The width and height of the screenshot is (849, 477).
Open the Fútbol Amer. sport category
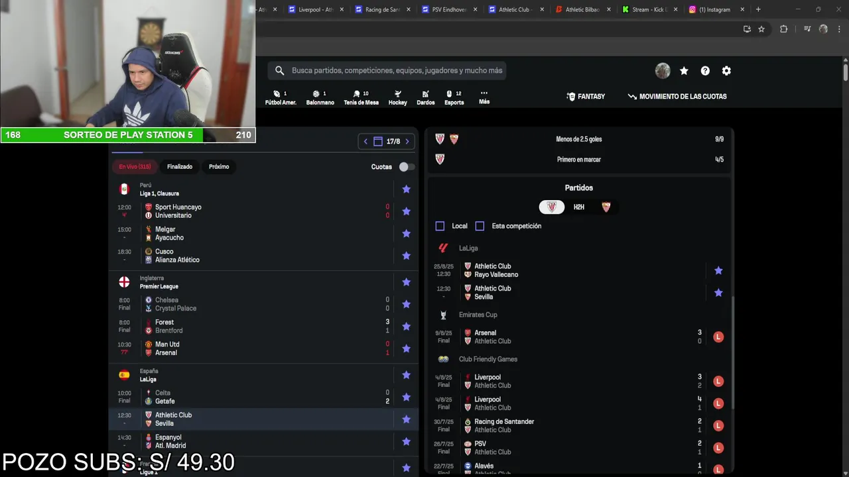pyautogui.click(x=281, y=97)
